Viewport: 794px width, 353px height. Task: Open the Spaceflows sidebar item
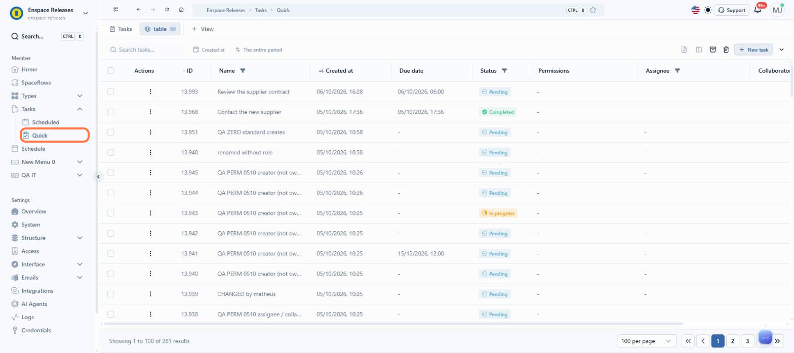coord(36,82)
